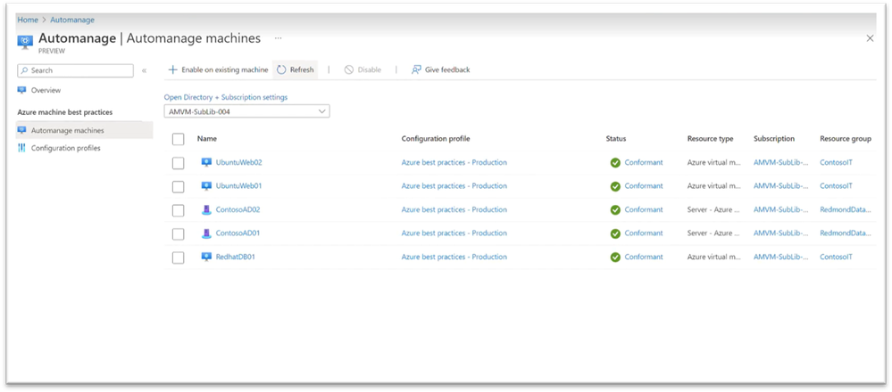This screenshot has width=892, height=392.
Task: Close the Automanage blade with the X
Action: [x=870, y=38]
